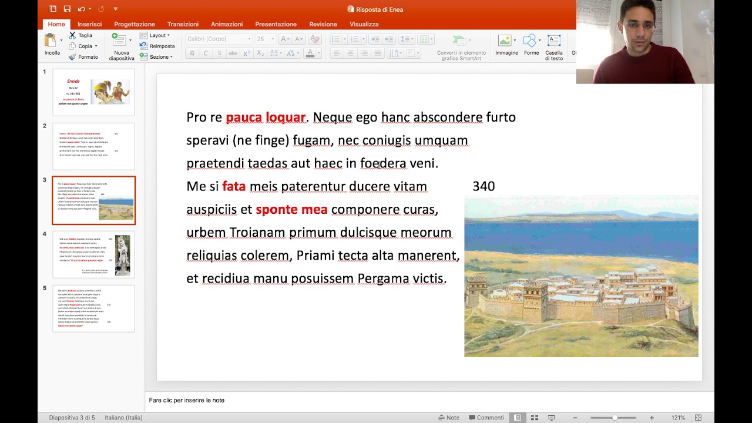Open the Animazioni tab
The image size is (752, 423).
click(227, 24)
